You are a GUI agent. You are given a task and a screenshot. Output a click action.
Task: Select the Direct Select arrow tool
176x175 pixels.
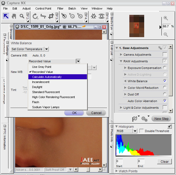coord(6,16)
